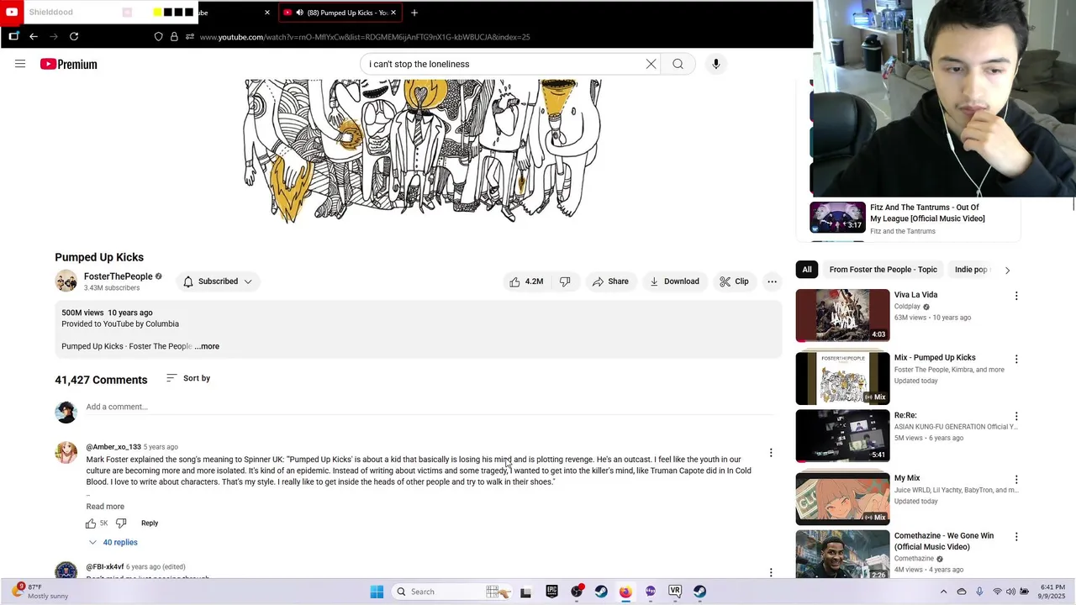1076x605 pixels.
Task: Open more video actions ellipsis menu
Action: point(772,281)
